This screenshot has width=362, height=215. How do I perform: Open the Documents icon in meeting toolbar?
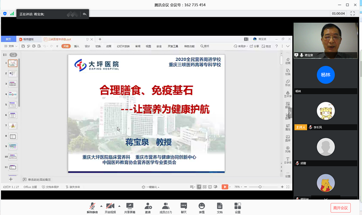[x=219, y=206]
